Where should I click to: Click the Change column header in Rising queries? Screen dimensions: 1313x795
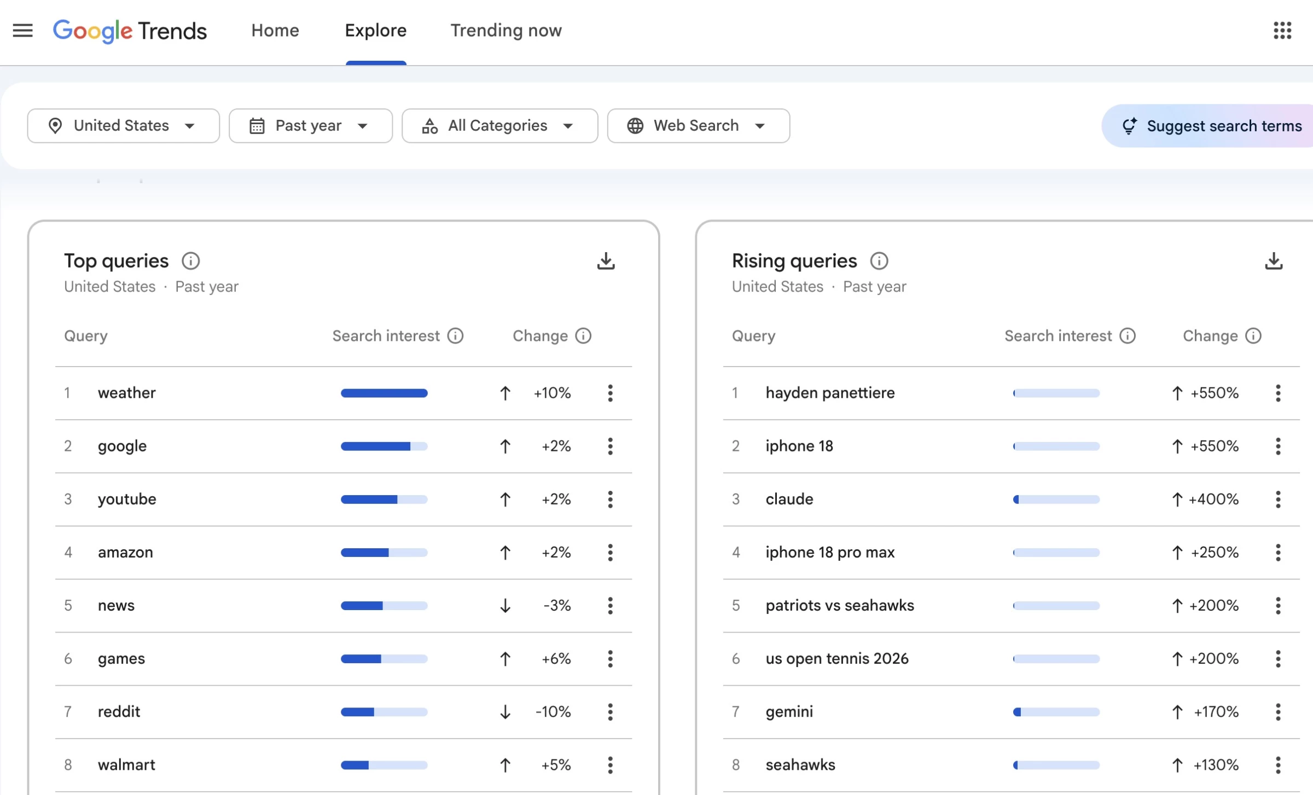tap(1210, 336)
